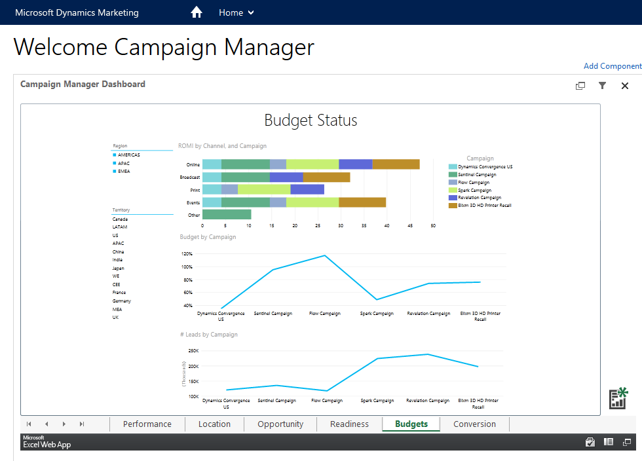
Task: Select Germany in the Territory slicer
Action: point(122,301)
